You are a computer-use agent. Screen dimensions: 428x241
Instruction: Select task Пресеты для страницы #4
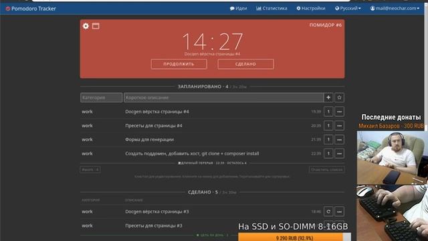(x=154, y=126)
